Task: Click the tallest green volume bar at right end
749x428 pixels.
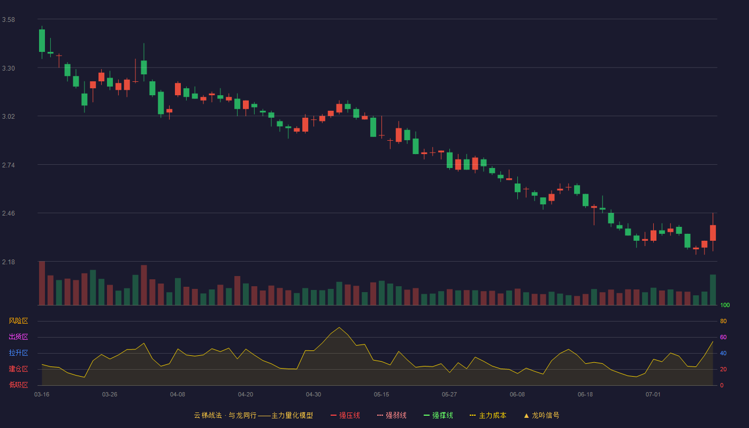Action: [713, 289]
